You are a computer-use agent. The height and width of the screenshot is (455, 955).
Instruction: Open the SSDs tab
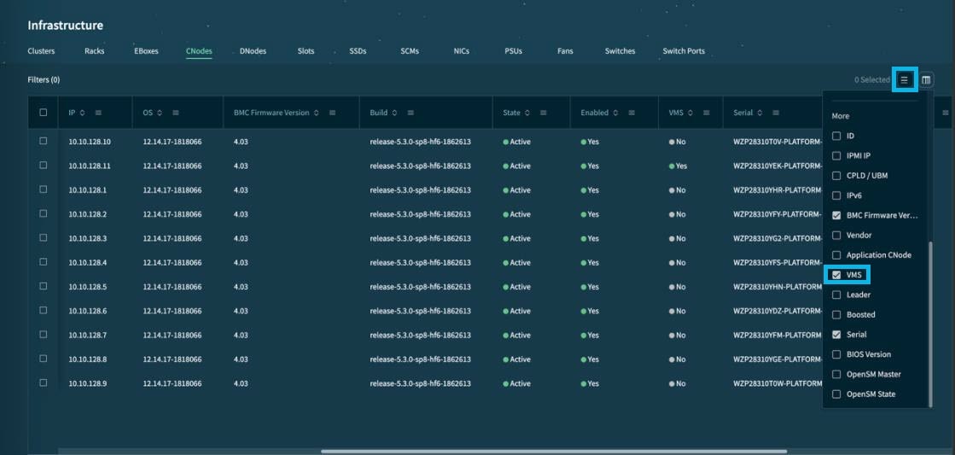click(358, 51)
